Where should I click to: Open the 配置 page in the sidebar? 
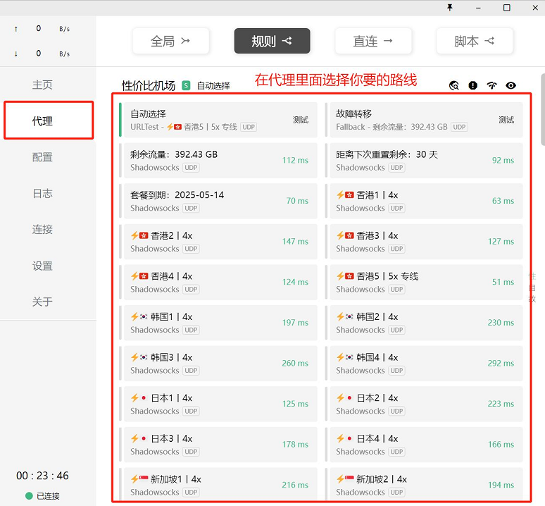pyautogui.click(x=42, y=157)
